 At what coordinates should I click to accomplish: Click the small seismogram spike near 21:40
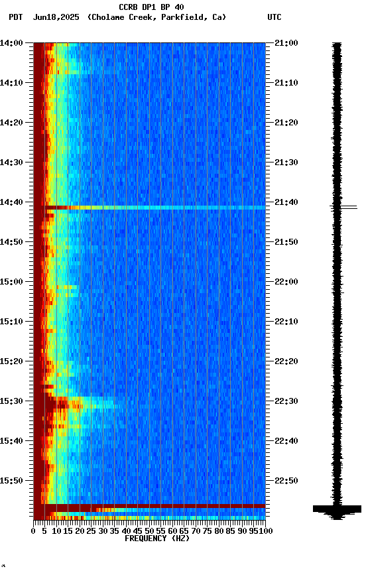(x=343, y=208)
